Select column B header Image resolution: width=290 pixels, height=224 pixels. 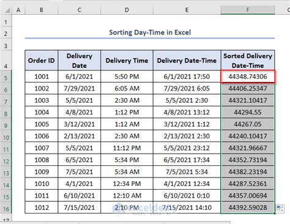(42, 10)
